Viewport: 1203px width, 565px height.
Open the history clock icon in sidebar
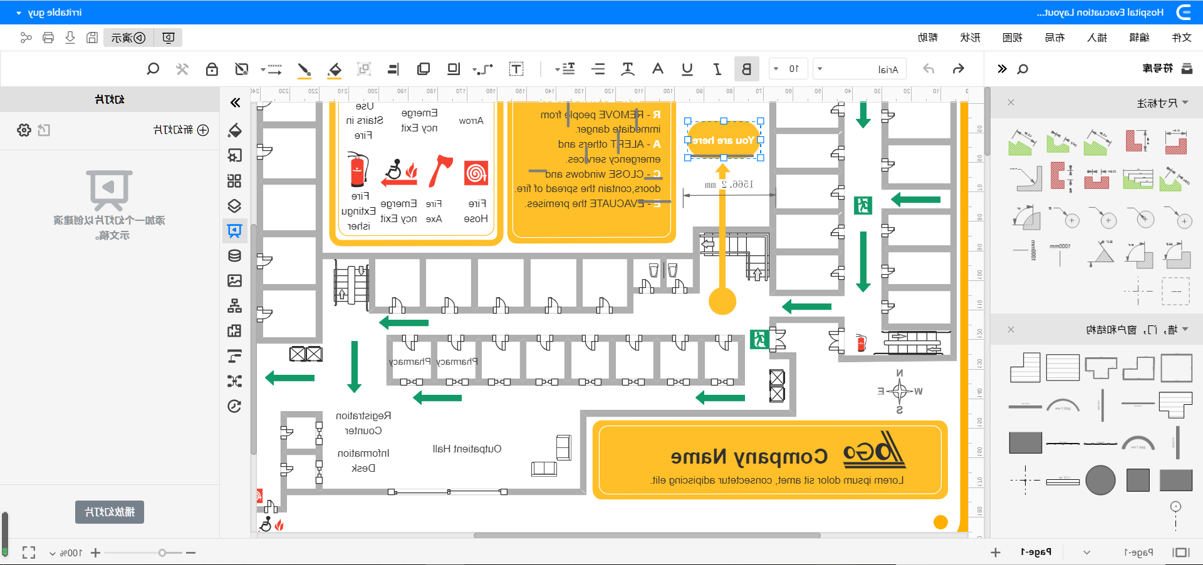[234, 407]
